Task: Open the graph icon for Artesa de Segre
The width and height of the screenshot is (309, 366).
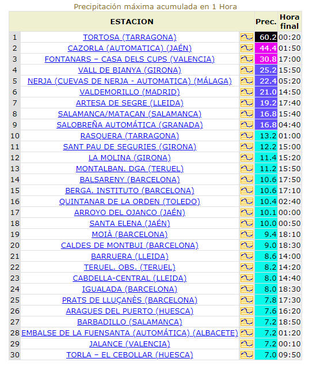Action: (x=246, y=103)
